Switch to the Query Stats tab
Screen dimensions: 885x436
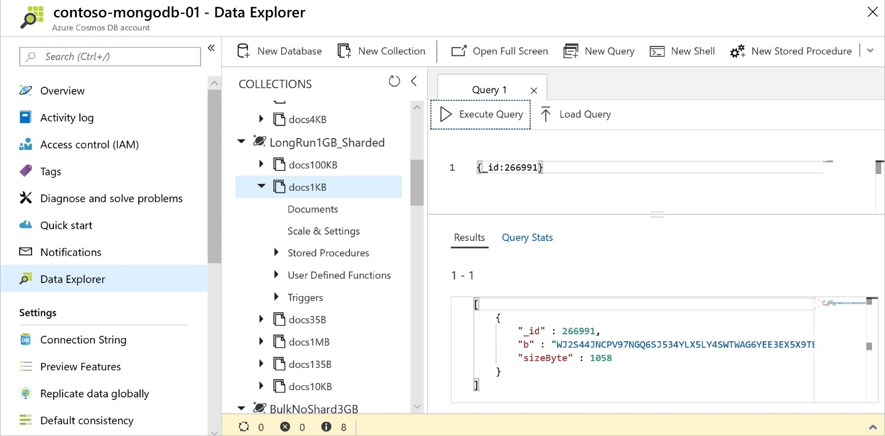tap(527, 237)
